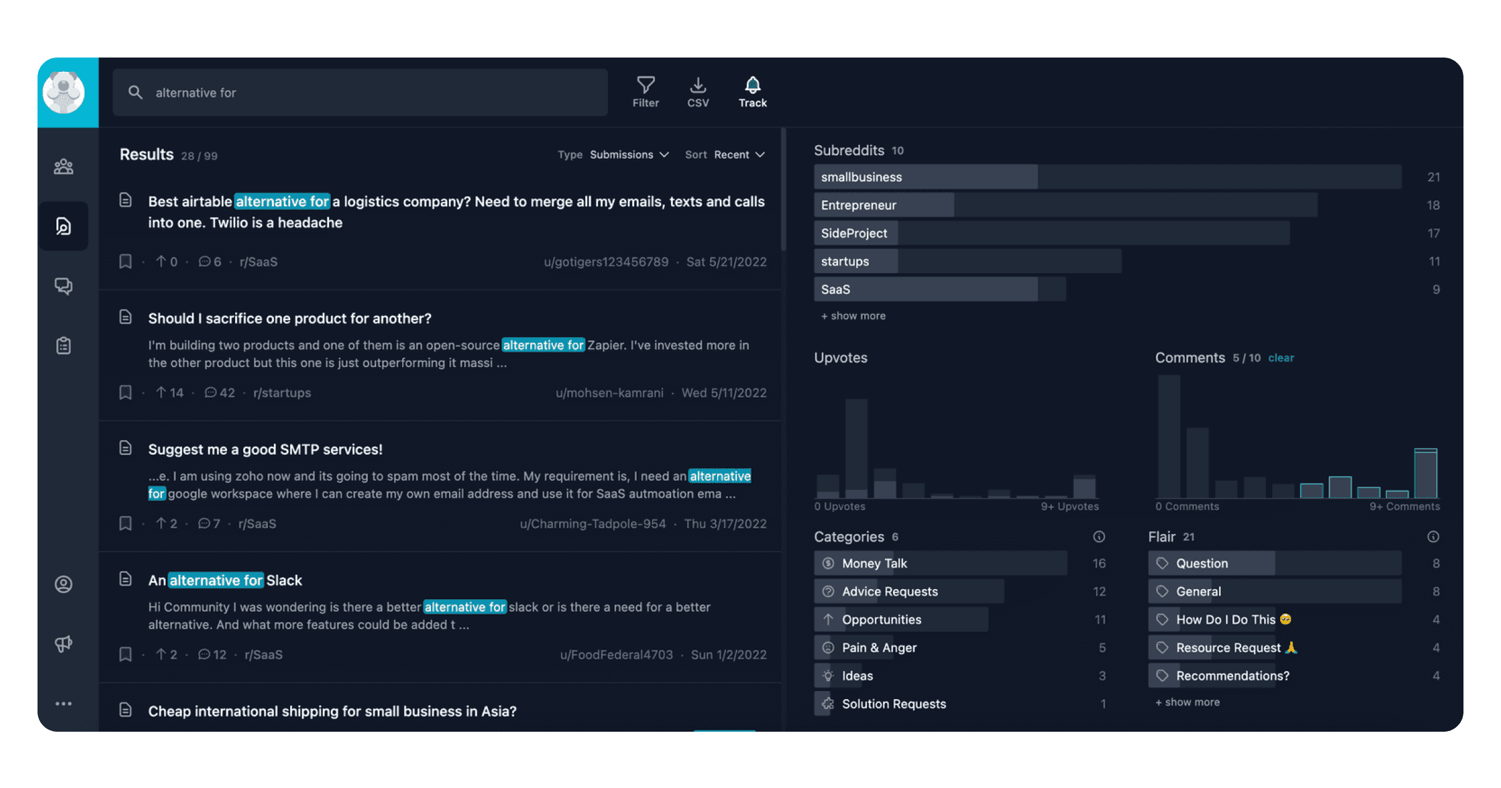The height and width of the screenshot is (788, 1501).
Task: Expand more flairs with show more
Action: pyautogui.click(x=1188, y=702)
